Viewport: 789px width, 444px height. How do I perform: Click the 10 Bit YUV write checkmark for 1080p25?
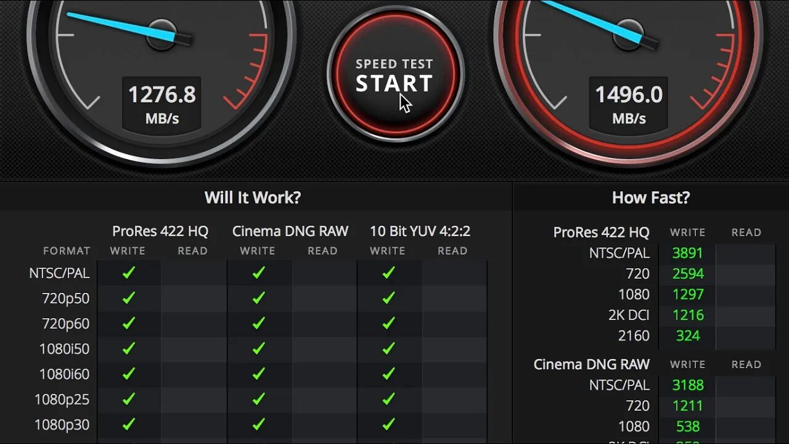(388, 399)
